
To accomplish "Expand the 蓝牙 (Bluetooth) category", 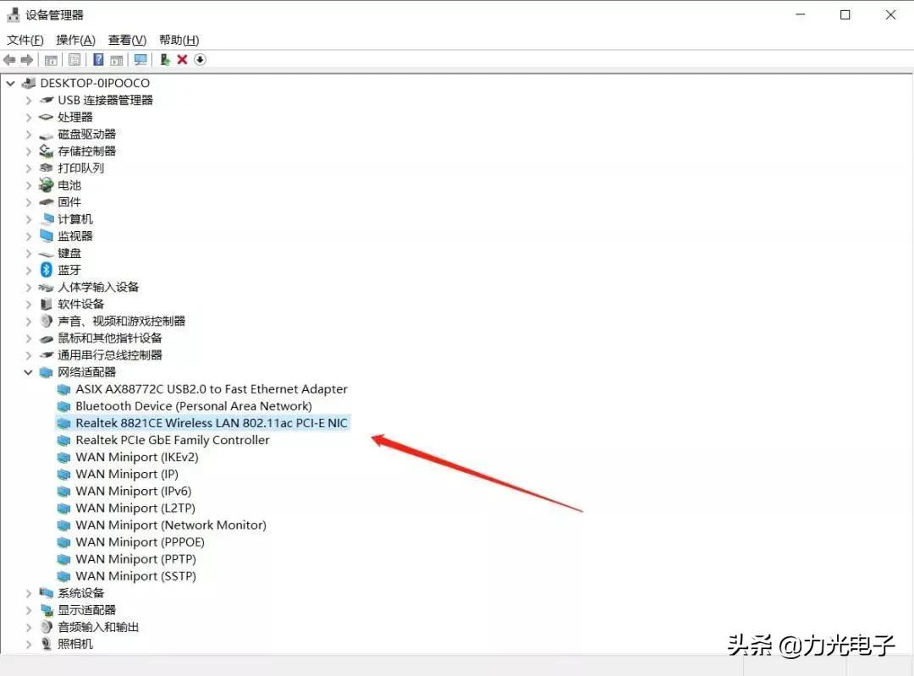I will coord(30,269).
